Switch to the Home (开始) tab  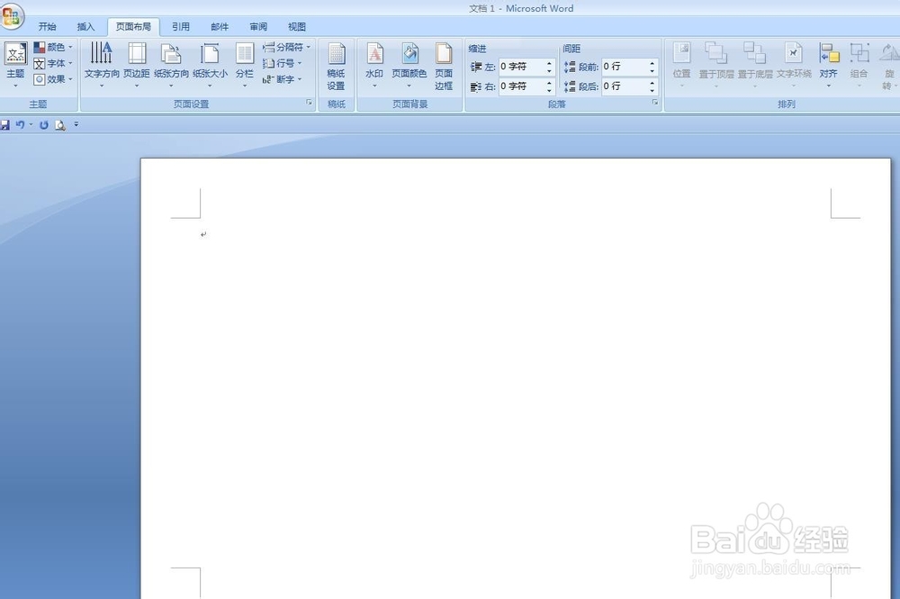click(47, 26)
